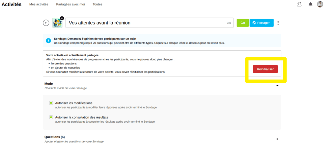
Task: Switch to the Toutes tab
Action: (97, 4)
